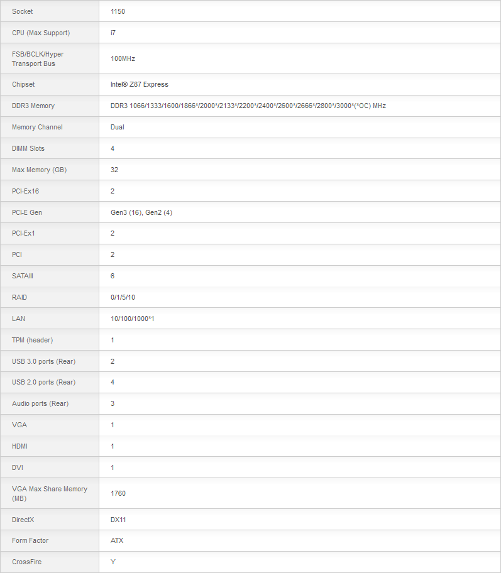
Task: Click the DDR3 Memory speeds text
Action: (x=248, y=106)
